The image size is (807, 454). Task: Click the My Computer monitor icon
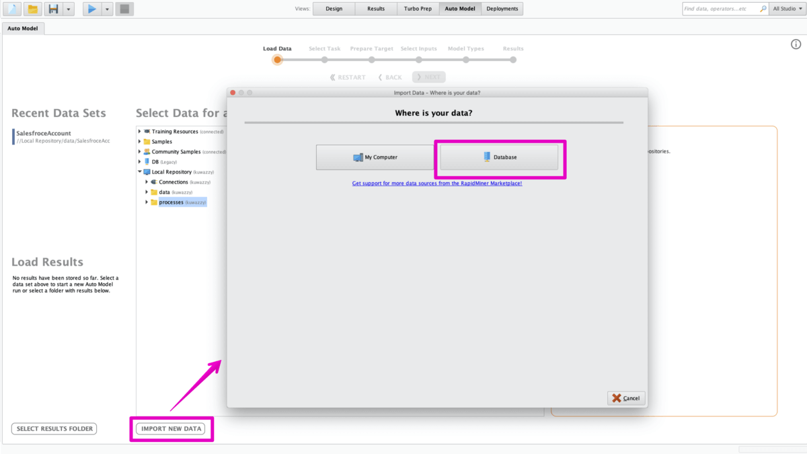(358, 157)
